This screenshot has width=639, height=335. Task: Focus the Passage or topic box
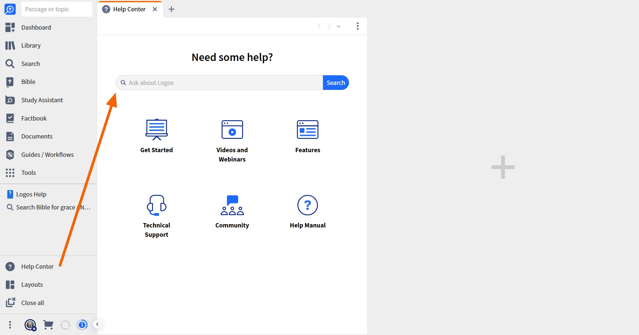(57, 9)
